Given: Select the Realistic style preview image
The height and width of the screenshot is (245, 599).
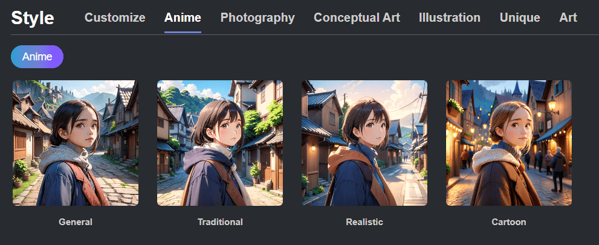Looking at the screenshot, I should click(364, 143).
